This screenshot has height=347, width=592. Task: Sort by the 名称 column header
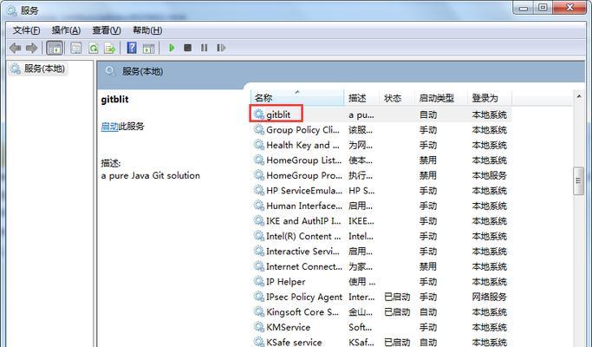pos(296,98)
